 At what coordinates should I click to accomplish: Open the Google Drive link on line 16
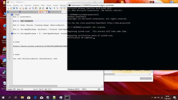pyautogui.click(x=40, y=46)
